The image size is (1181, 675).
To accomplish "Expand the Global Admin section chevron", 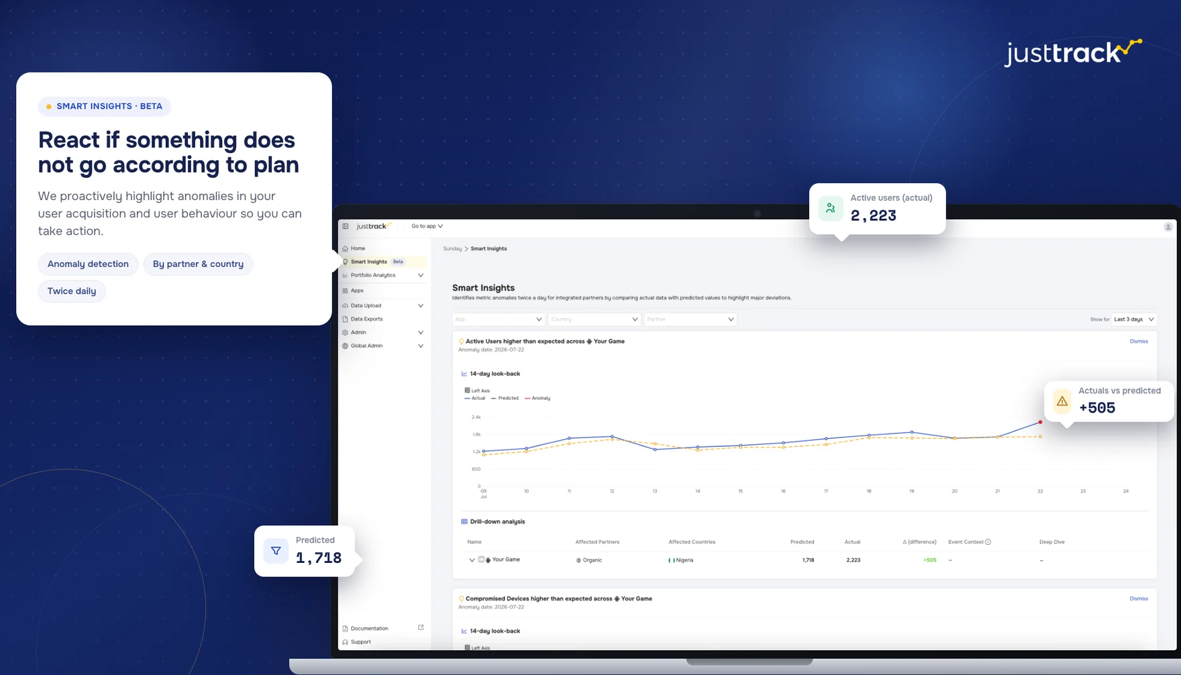I will (x=421, y=346).
